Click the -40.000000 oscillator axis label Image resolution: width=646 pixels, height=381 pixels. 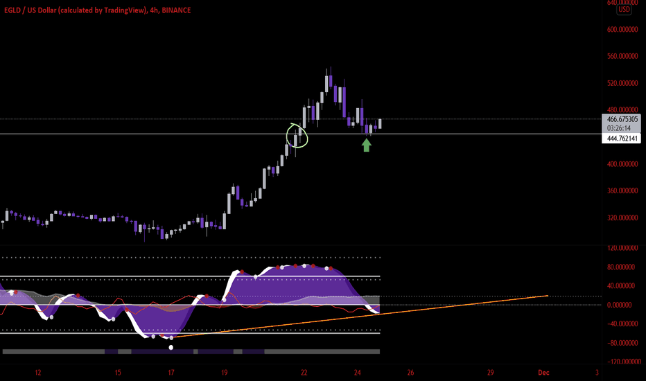pos(622,324)
